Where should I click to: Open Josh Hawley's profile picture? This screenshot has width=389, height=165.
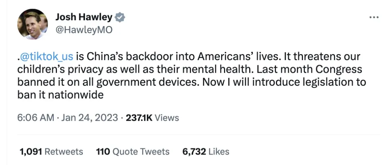(x=32, y=24)
